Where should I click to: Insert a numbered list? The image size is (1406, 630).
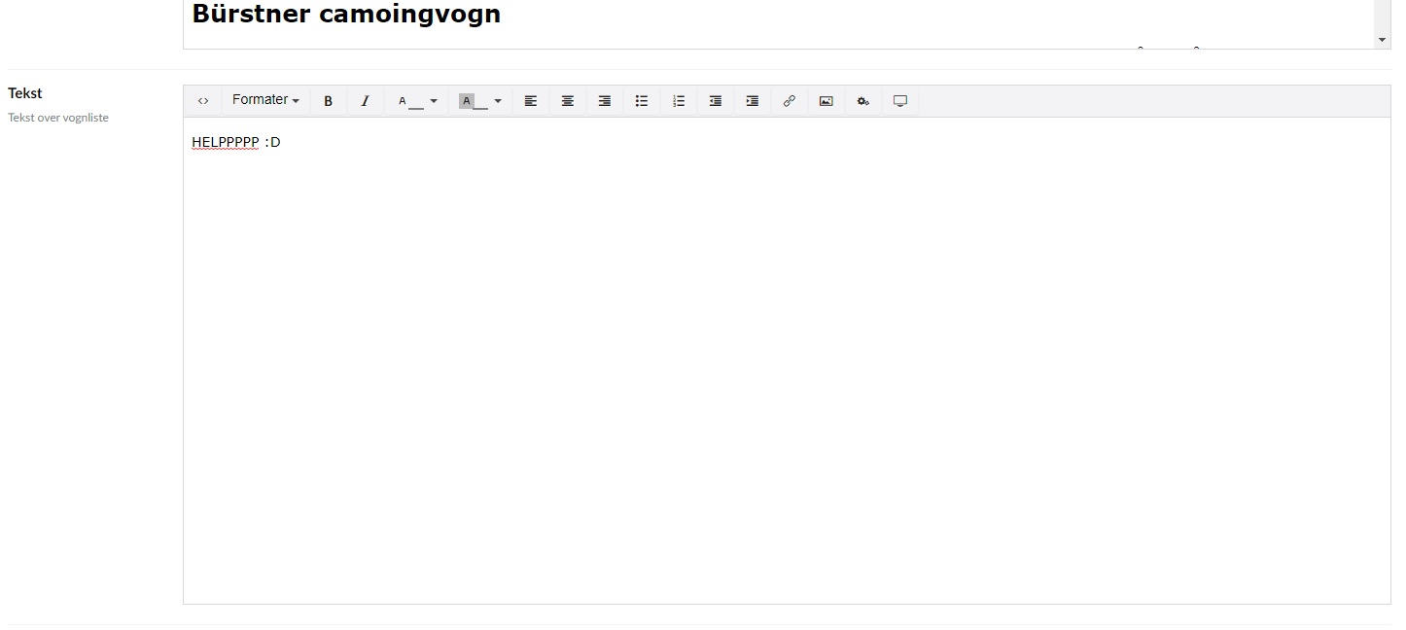pyautogui.click(x=679, y=101)
